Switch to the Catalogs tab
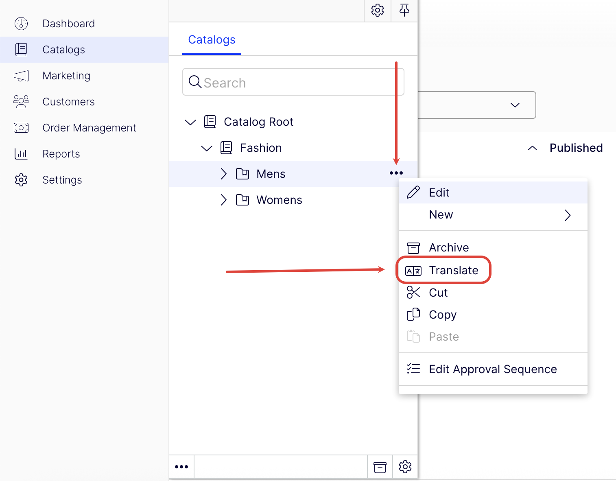 (x=212, y=40)
